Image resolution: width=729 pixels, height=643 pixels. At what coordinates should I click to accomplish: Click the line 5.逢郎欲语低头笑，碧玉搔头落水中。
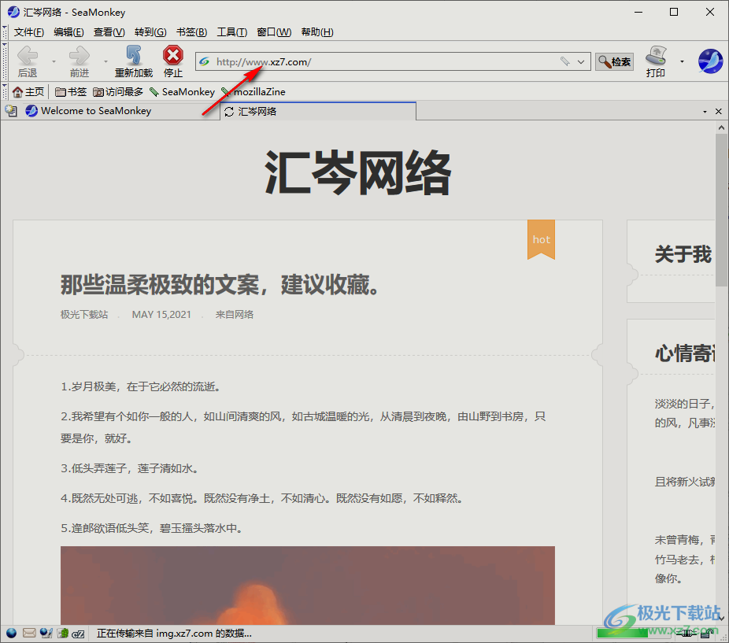click(152, 528)
